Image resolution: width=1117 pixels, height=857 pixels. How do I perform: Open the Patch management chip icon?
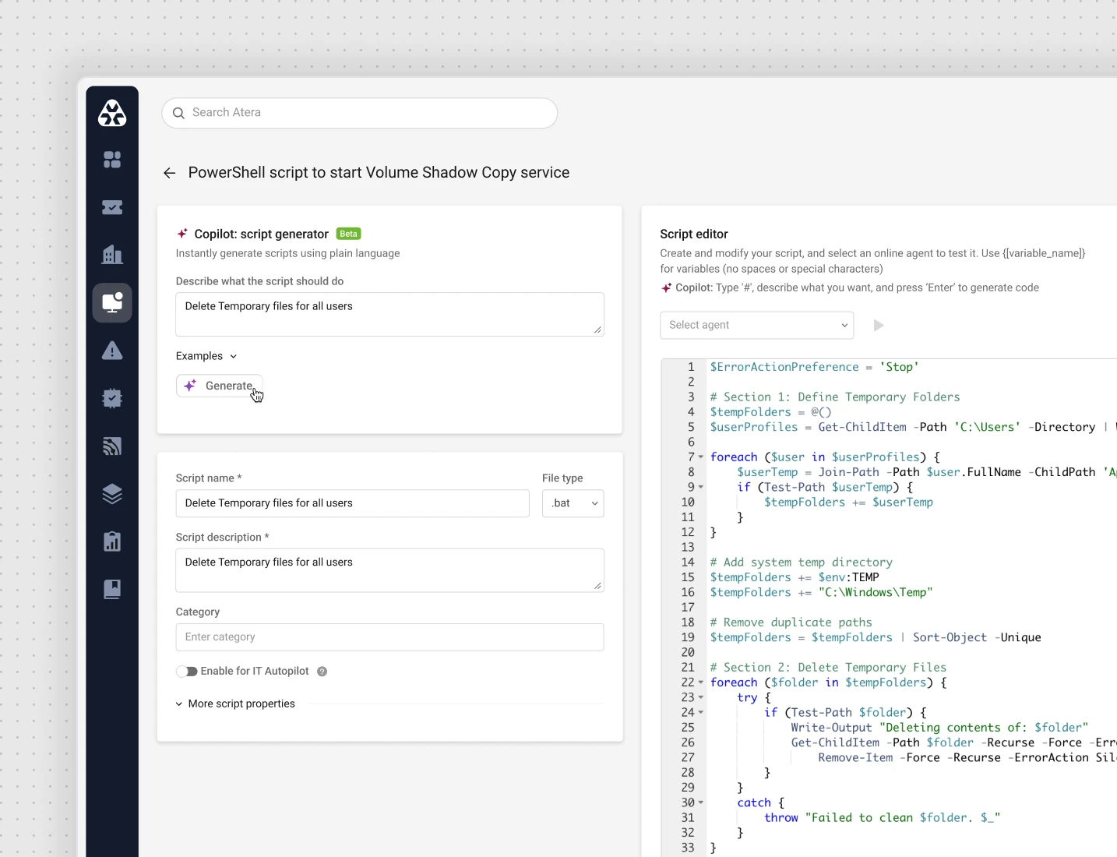(x=112, y=398)
